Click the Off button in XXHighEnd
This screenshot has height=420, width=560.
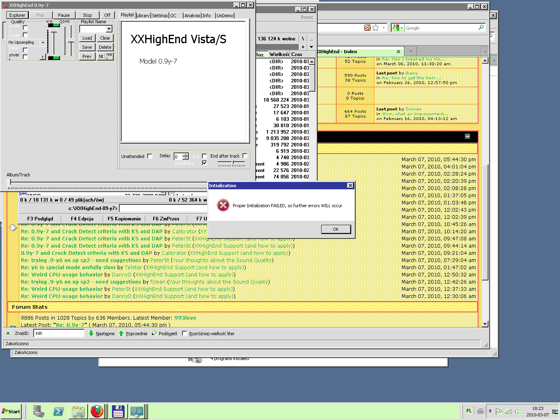click(x=107, y=15)
